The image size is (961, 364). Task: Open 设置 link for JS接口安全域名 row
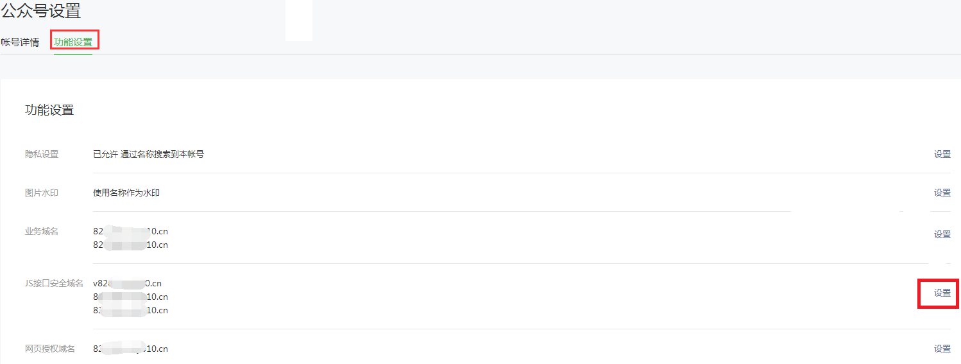(942, 293)
